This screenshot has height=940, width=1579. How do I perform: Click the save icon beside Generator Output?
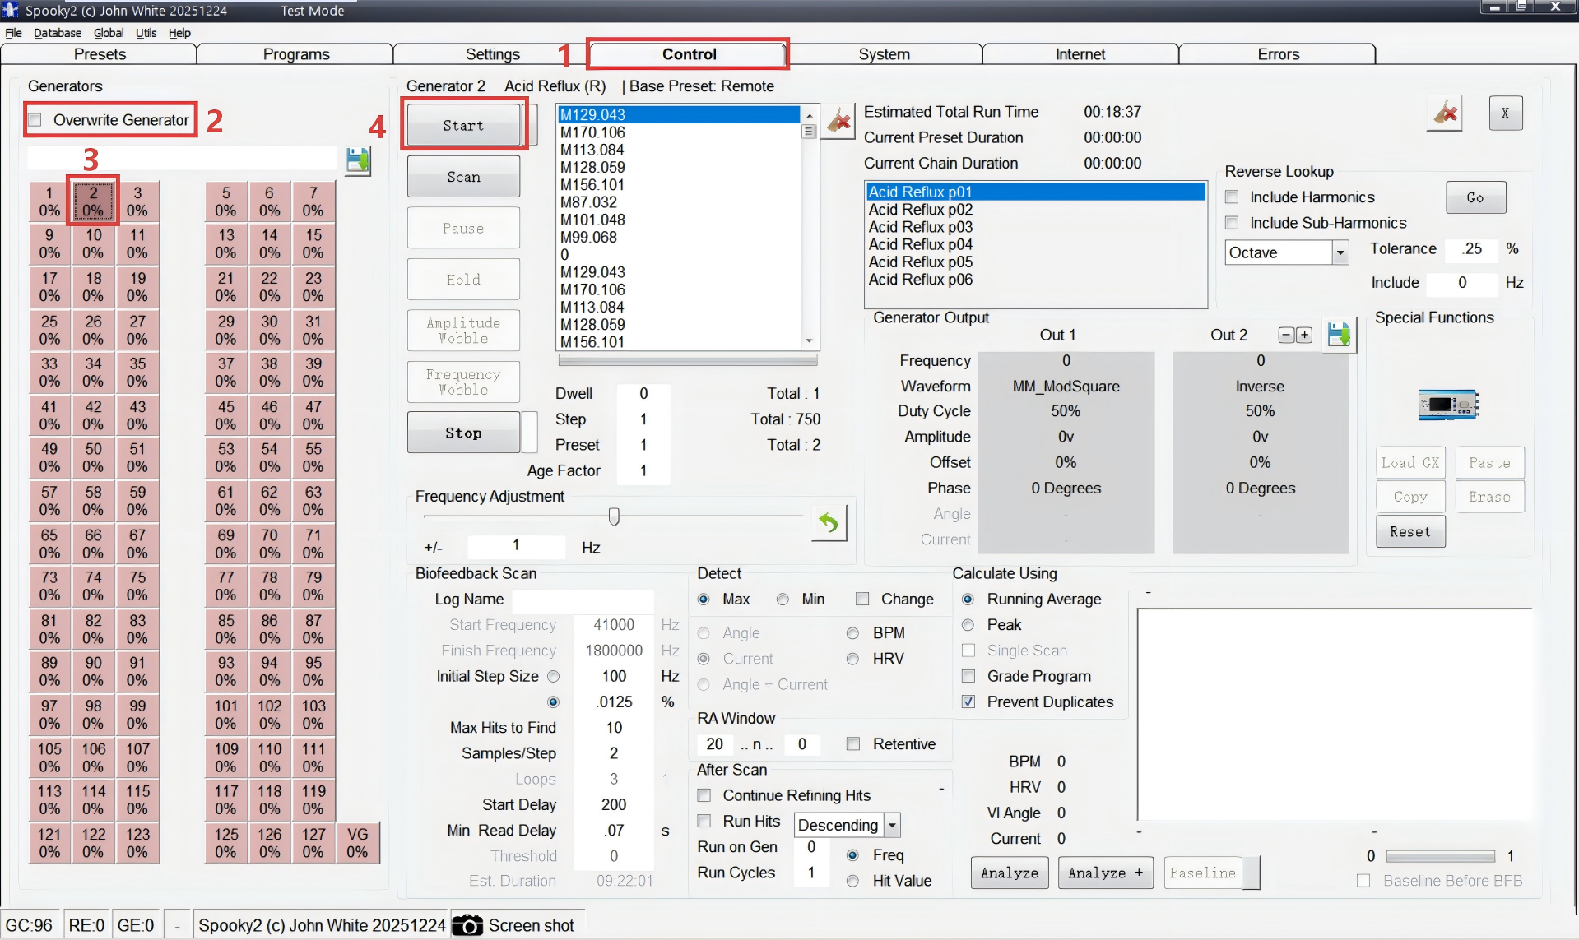[1338, 335]
